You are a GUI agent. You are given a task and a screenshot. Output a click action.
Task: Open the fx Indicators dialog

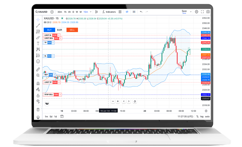[x=109, y=12]
